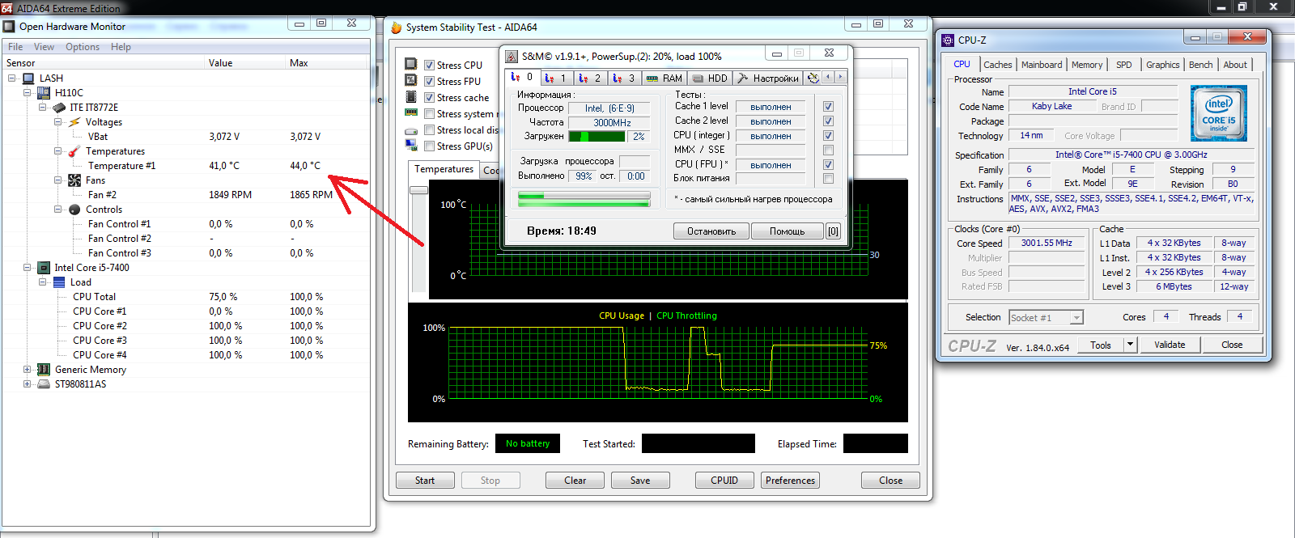The width and height of the screenshot is (1295, 538).
Task: Open the Options menu in Open Hardware Monitor
Action: [x=83, y=47]
